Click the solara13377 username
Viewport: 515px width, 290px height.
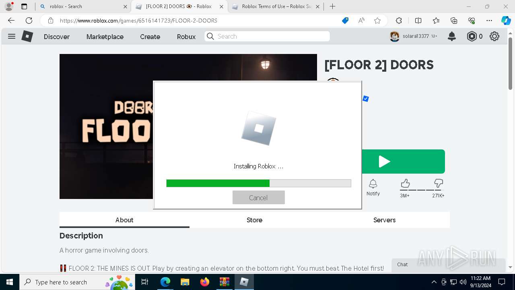(416, 36)
